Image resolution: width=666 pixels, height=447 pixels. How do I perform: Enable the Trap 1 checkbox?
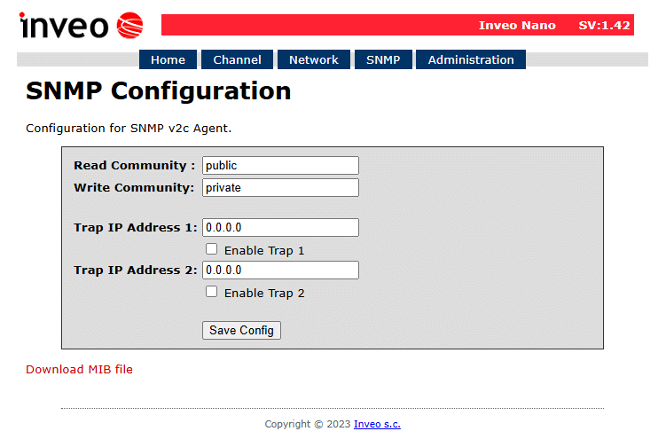click(x=211, y=249)
